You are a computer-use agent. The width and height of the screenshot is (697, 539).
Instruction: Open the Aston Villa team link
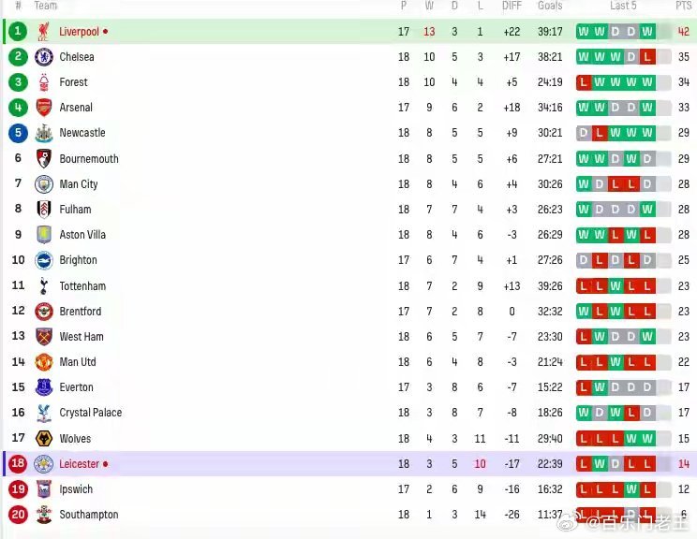click(x=82, y=235)
